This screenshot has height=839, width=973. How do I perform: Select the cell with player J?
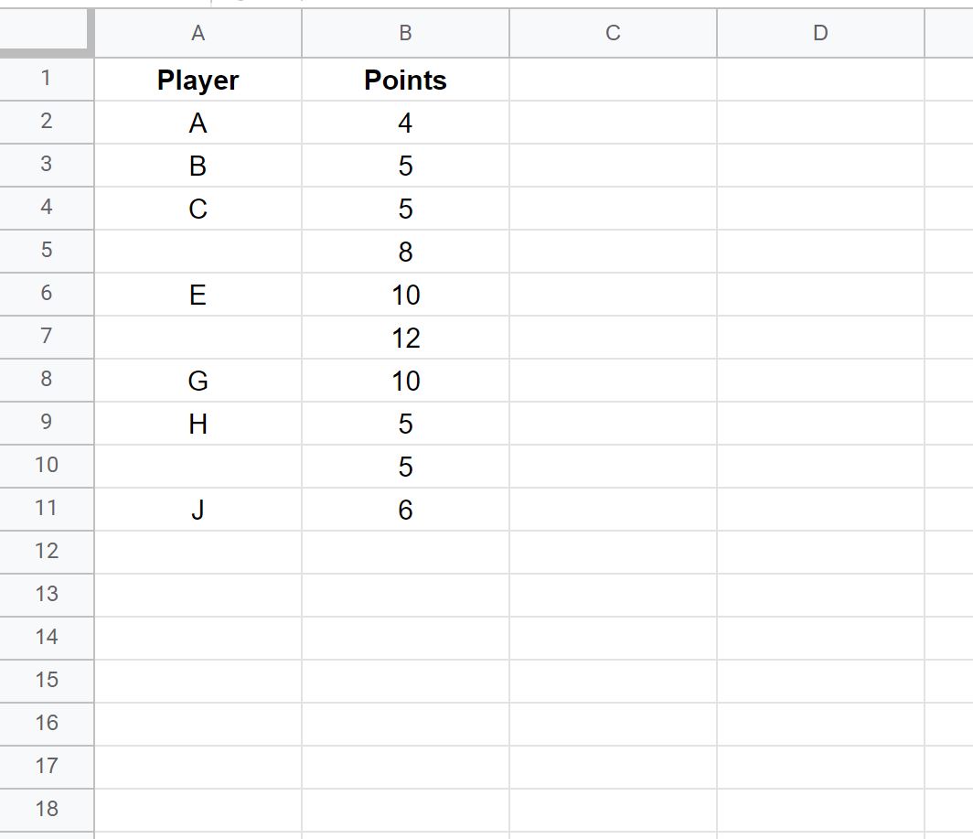(198, 510)
